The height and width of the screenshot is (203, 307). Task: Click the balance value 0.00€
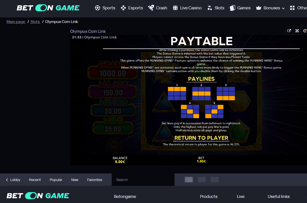tap(120, 162)
